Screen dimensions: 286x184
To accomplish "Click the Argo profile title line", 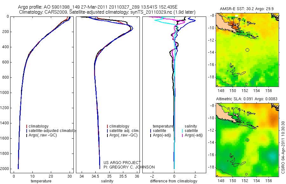I will tap(98, 7).
